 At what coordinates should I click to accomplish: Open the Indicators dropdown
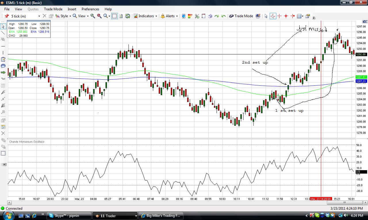145,16
